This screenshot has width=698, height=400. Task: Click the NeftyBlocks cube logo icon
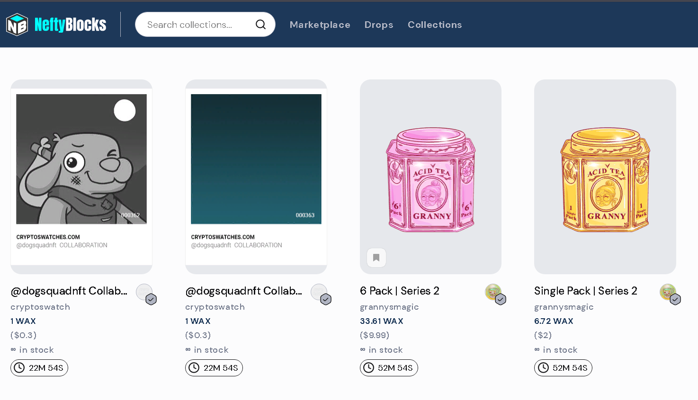[x=17, y=25]
